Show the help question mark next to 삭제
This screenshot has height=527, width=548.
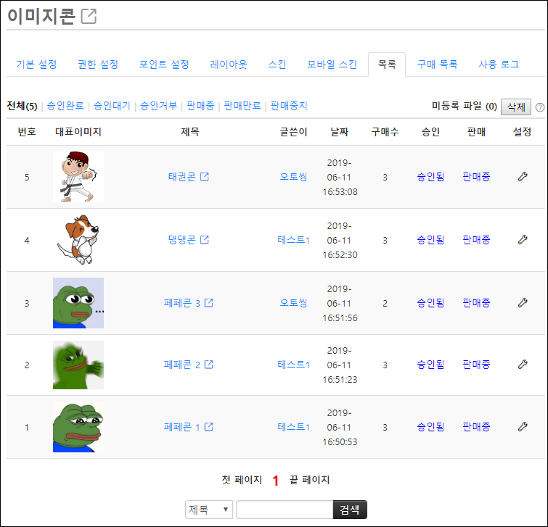539,107
